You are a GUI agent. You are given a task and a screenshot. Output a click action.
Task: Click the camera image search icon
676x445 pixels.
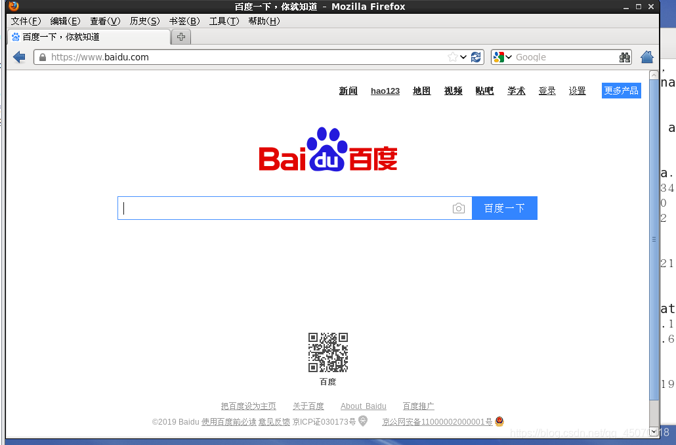(x=459, y=208)
